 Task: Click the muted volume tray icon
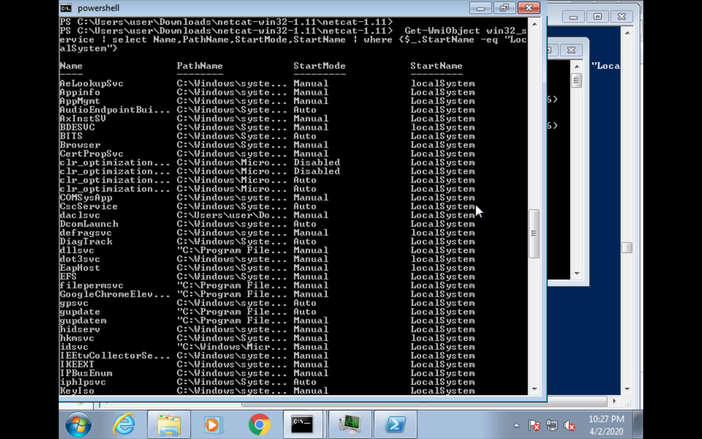click(569, 425)
